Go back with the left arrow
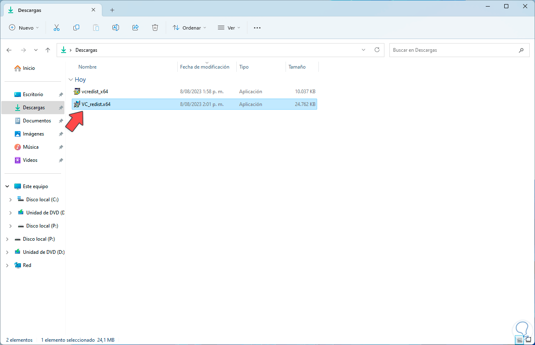This screenshot has height=345, width=535. [9, 50]
